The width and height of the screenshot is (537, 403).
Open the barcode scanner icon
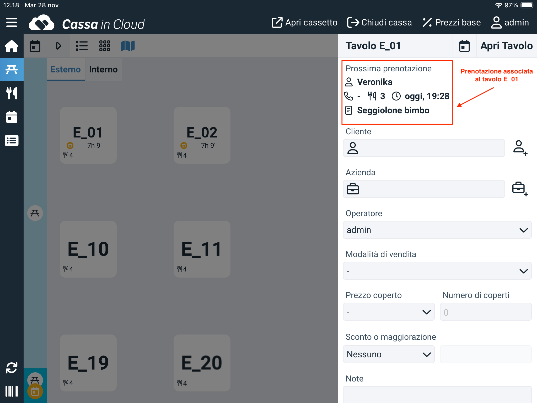click(12, 391)
